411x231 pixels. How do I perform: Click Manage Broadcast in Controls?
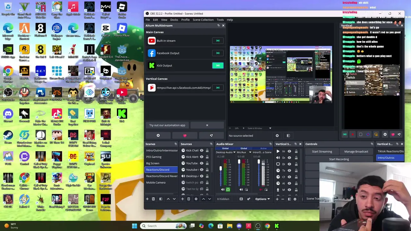pyautogui.click(x=356, y=151)
